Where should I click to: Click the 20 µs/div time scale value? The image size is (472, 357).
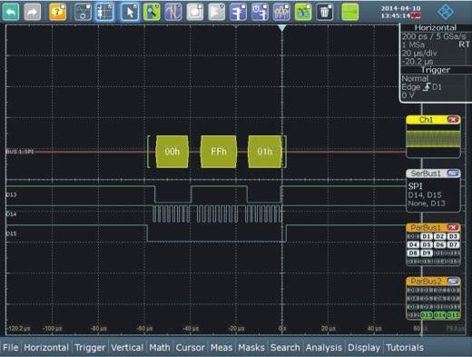pos(419,54)
